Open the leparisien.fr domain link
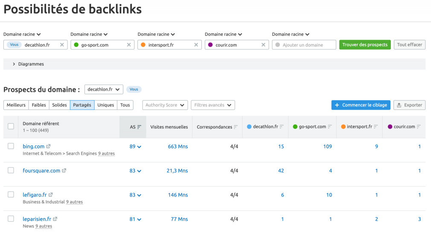Screen dimensions: 431x233 pos(37,219)
